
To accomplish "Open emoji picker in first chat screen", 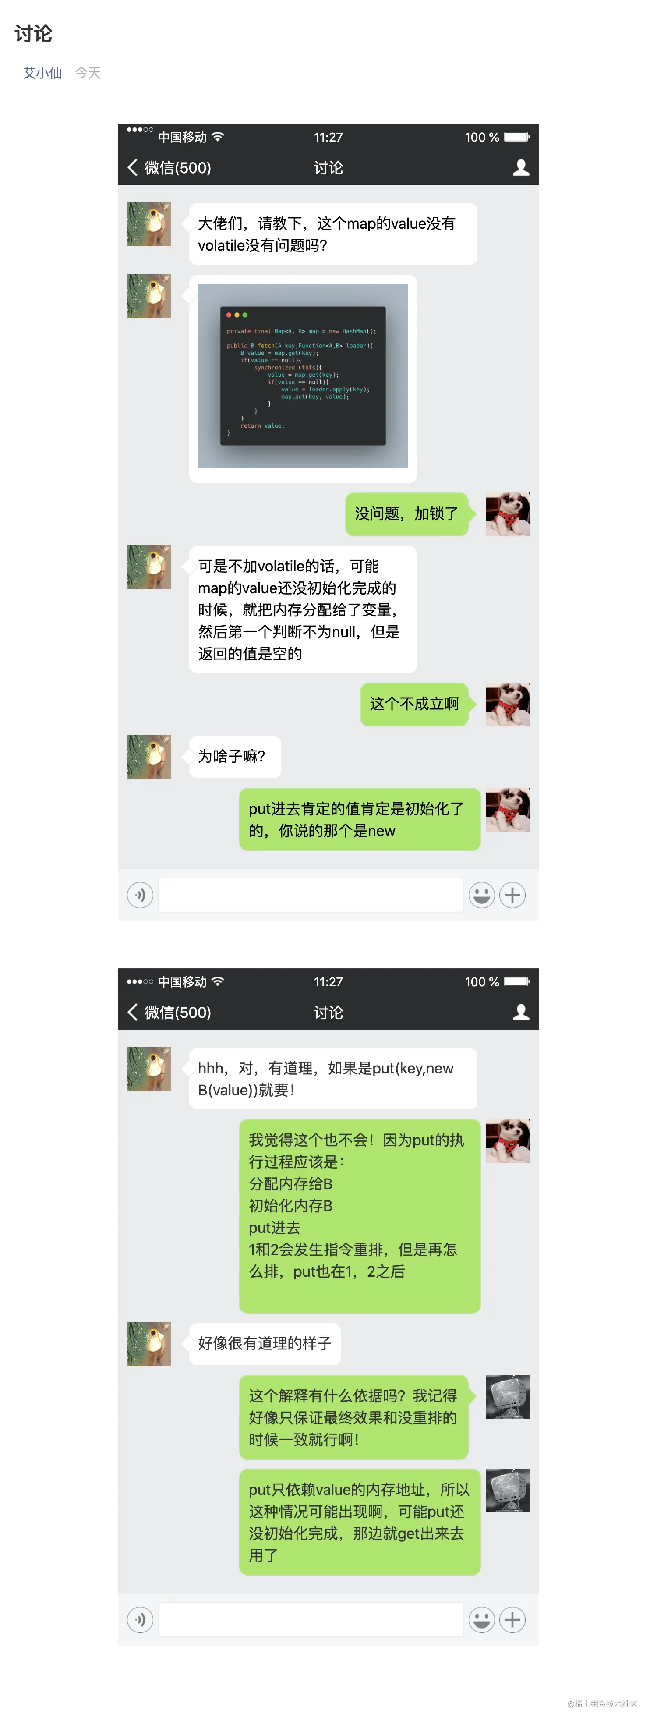I will coord(481,895).
